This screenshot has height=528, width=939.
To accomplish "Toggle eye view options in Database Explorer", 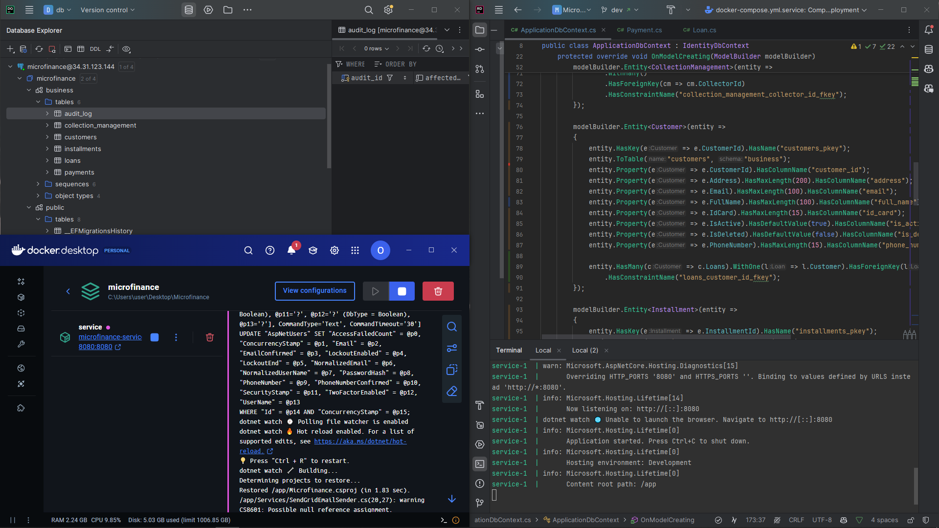I will click(126, 49).
